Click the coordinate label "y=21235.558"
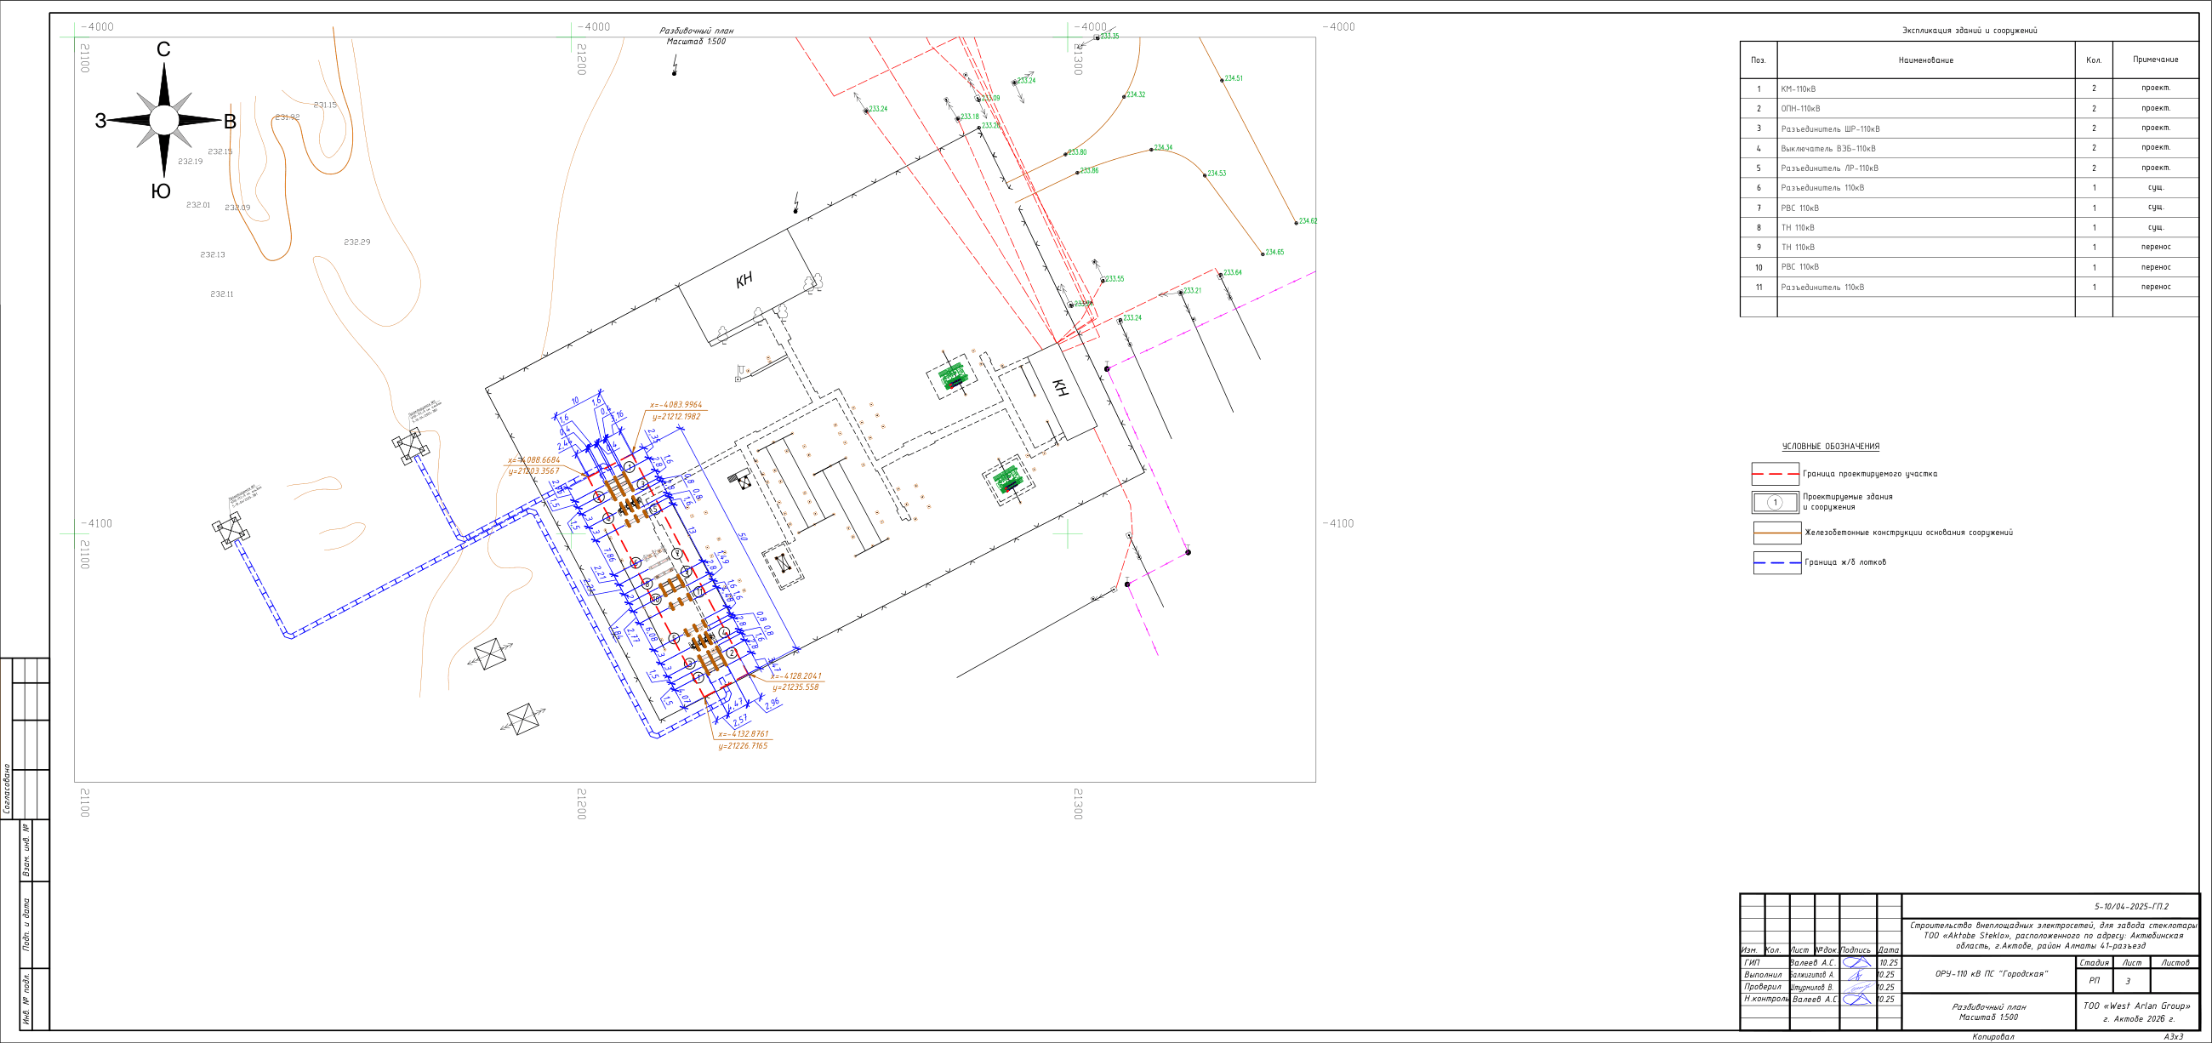2212x1043 pixels. [x=795, y=687]
